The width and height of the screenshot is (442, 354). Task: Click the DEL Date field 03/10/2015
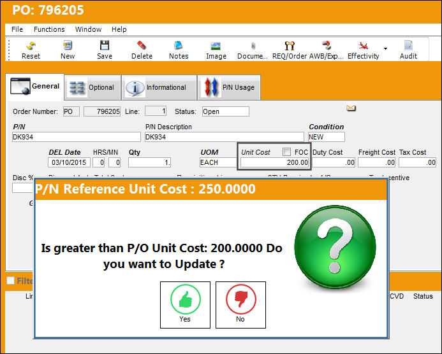point(69,162)
